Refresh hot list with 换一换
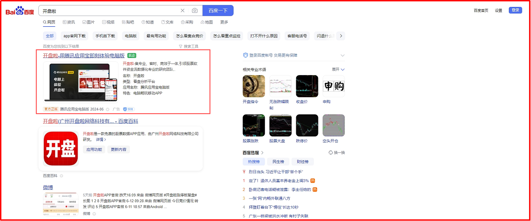531x221 pixels. click(x=336, y=152)
